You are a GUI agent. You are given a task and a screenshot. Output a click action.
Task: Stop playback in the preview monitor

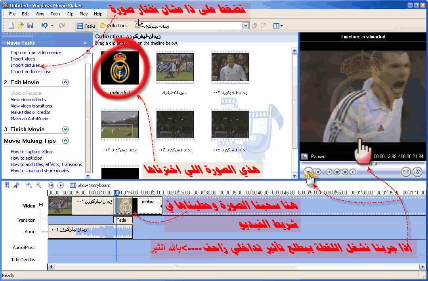(318, 172)
